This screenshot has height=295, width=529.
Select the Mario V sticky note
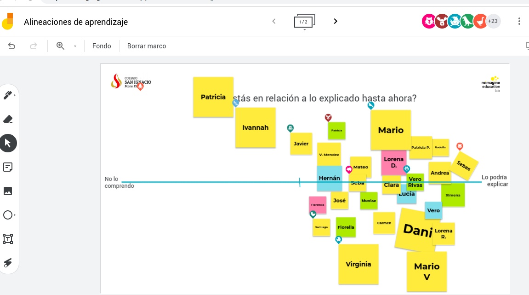pos(427,272)
